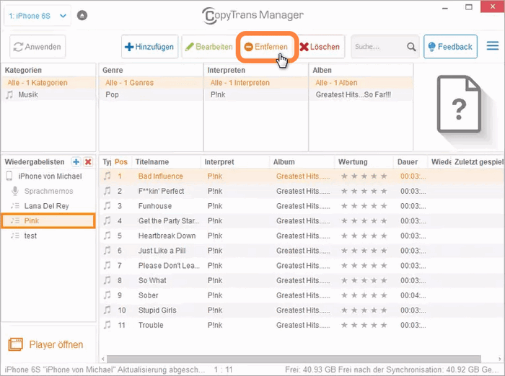The height and width of the screenshot is (376, 505).
Task: Eject the connected iPhone 6S device
Action: coord(82,15)
